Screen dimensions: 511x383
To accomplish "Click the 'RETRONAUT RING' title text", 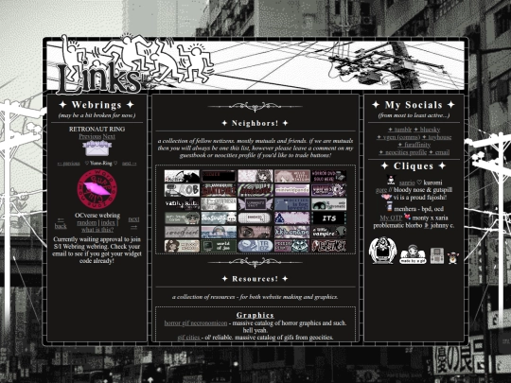I will point(97,129).
